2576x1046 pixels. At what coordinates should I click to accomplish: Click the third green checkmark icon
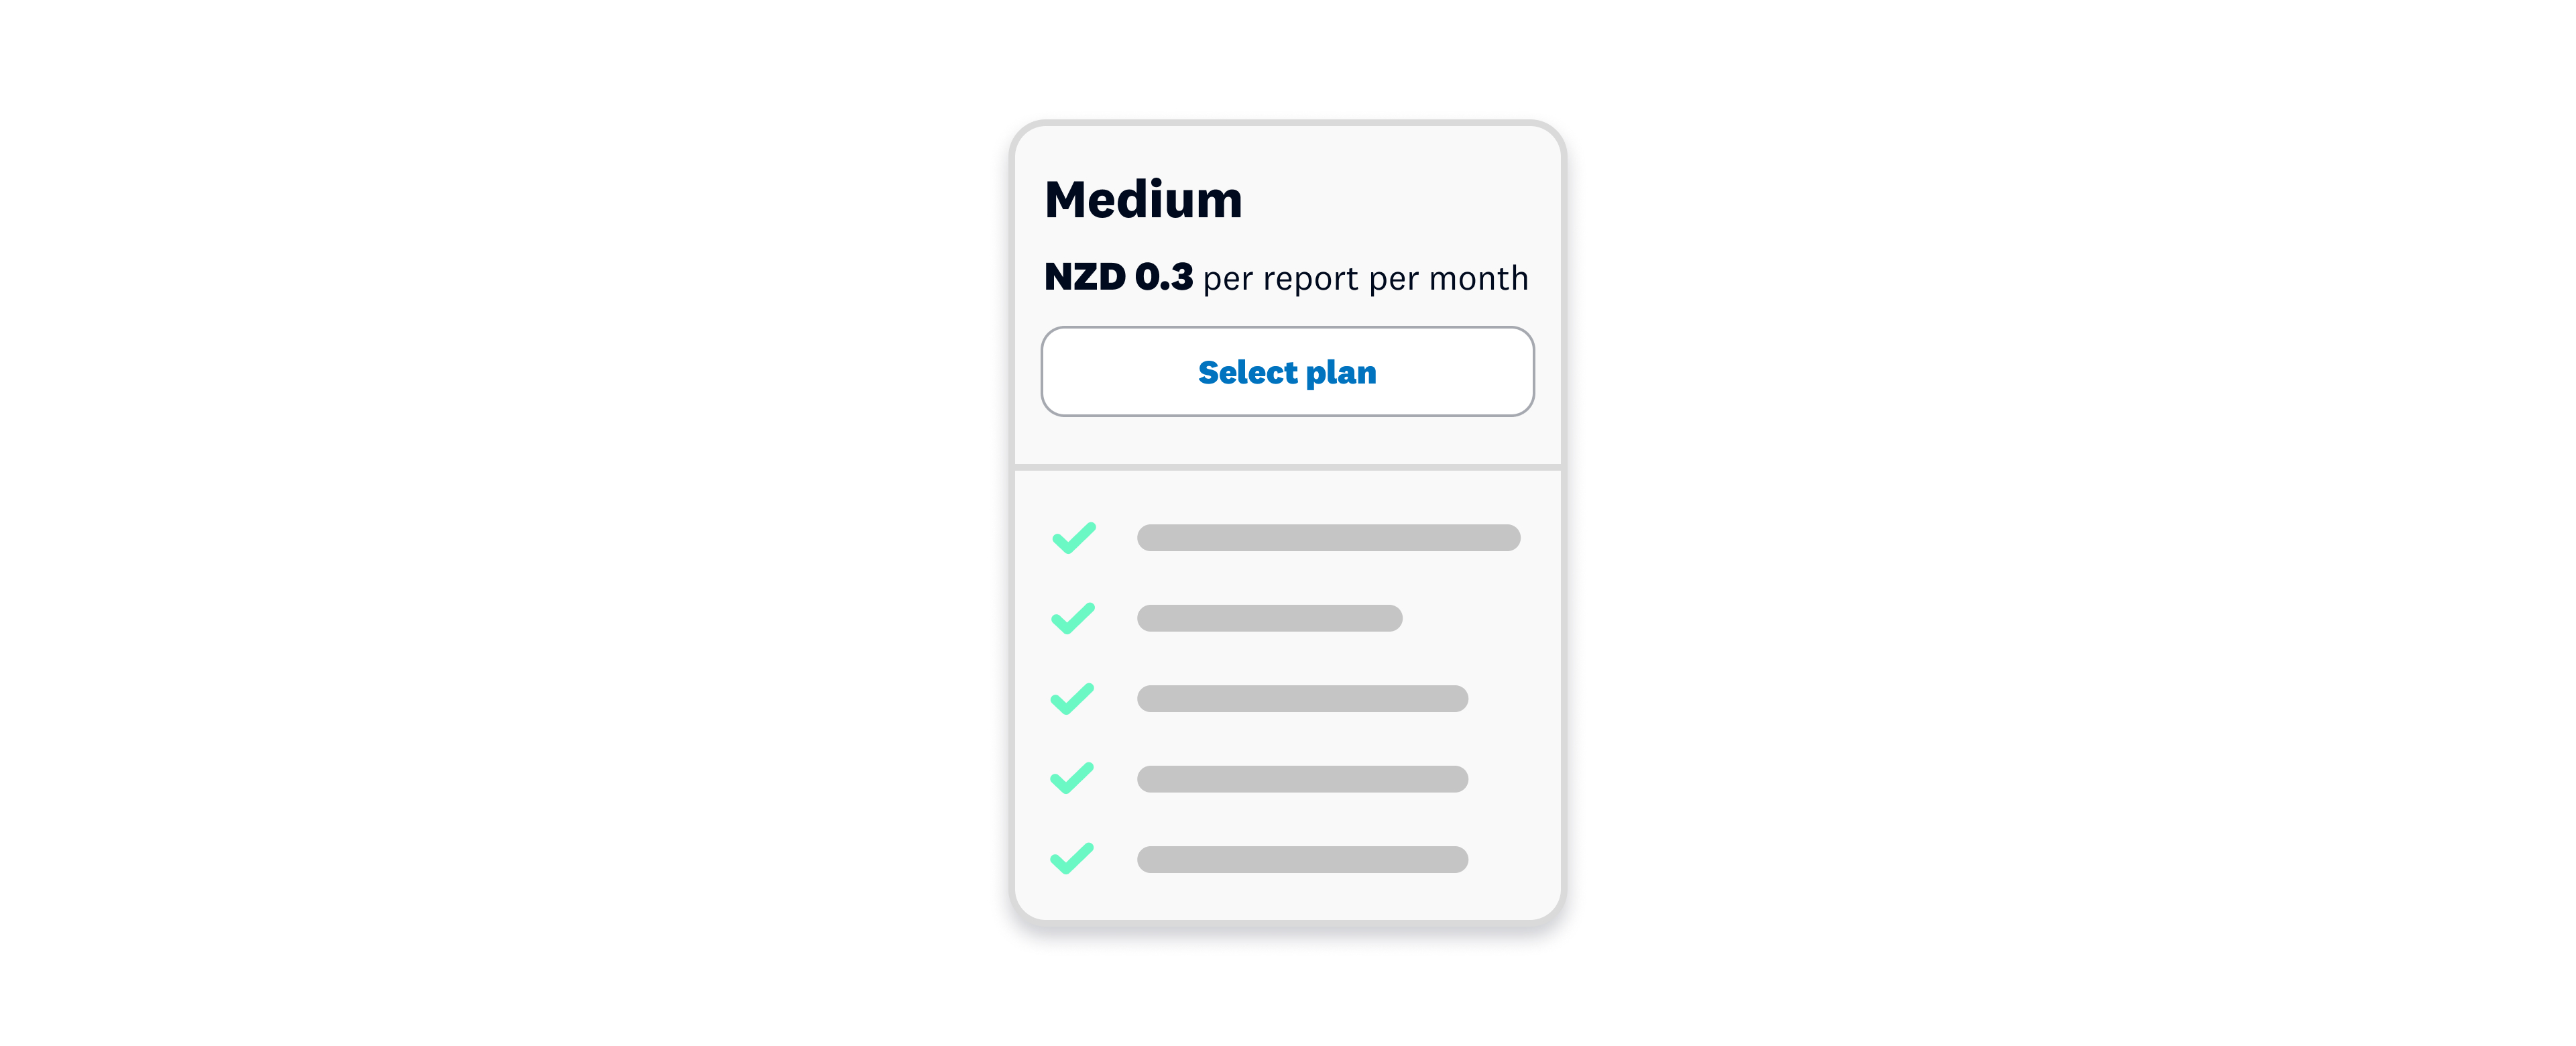(1073, 698)
